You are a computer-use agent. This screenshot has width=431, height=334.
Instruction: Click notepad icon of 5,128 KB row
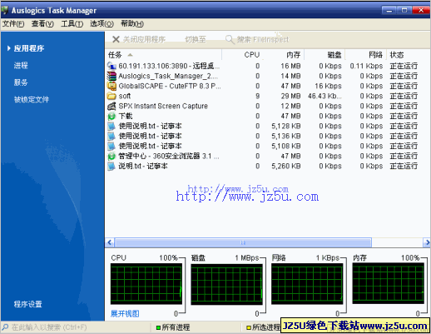111,126
